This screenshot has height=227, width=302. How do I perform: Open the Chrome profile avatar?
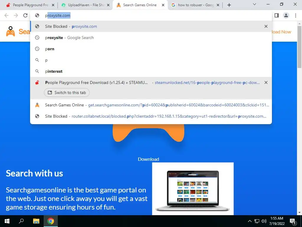tap(286, 15)
